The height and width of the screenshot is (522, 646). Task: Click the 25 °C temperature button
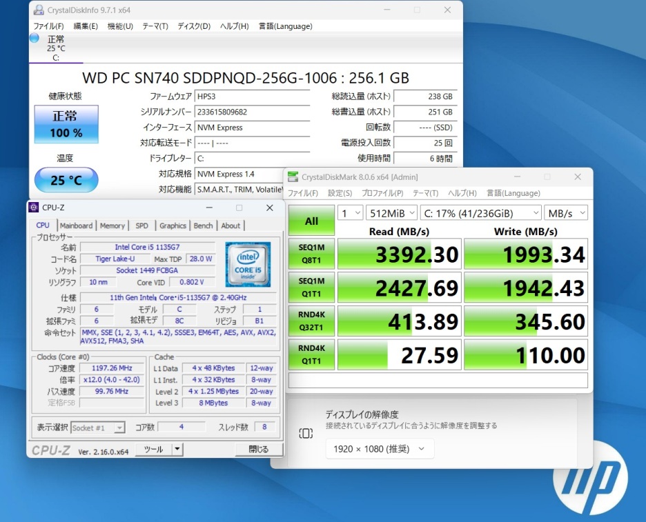click(x=66, y=180)
